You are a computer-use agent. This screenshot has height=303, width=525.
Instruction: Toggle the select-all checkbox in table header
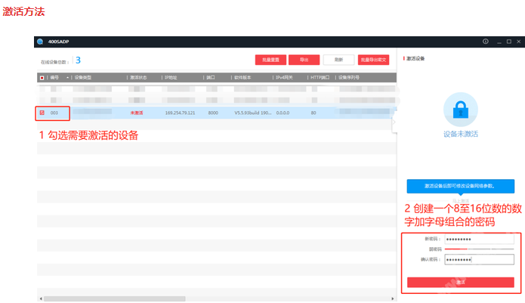[42, 77]
